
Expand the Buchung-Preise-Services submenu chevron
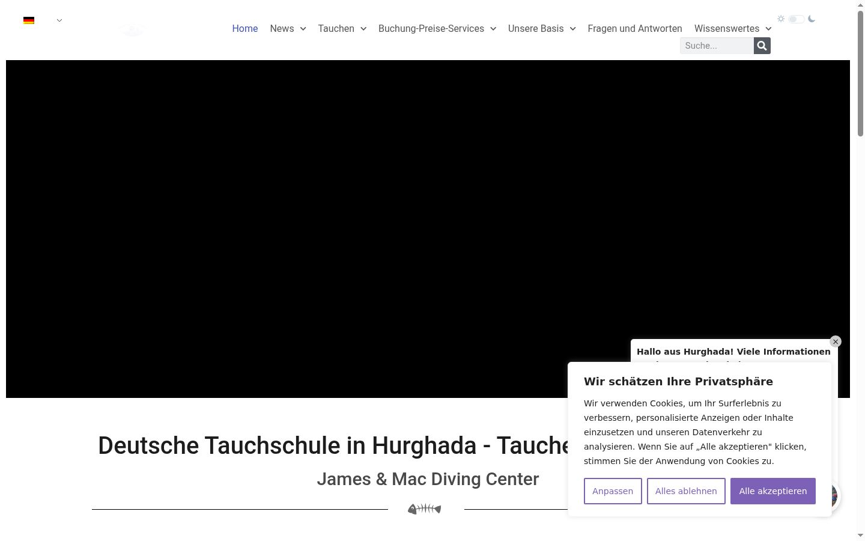pyautogui.click(x=493, y=29)
